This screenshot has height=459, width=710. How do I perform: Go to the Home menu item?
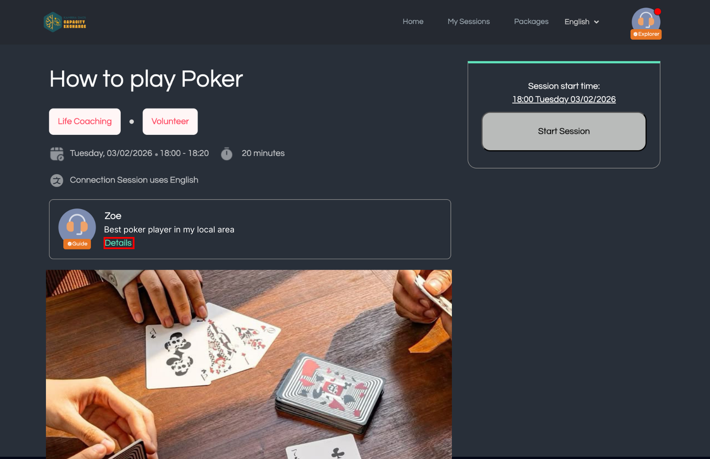[413, 22]
